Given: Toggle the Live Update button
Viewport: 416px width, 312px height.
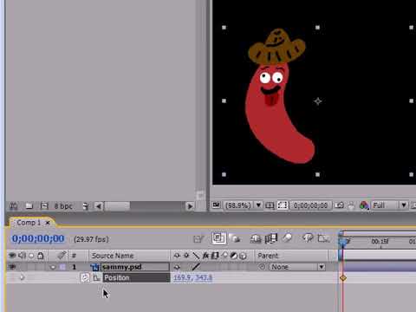Looking at the screenshot, I should coord(218,238).
